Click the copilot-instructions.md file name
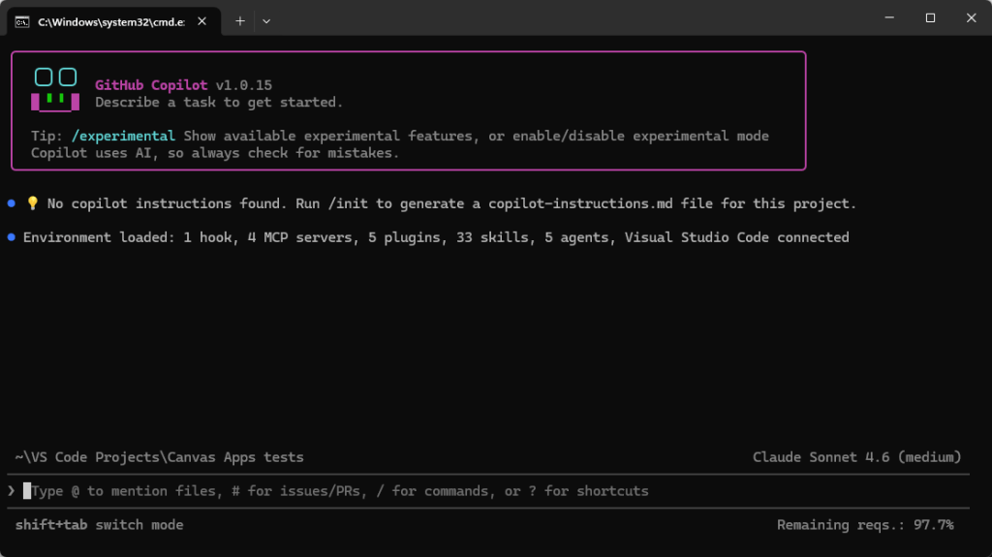Viewport: 992px width, 557px height. [x=581, y=203]
